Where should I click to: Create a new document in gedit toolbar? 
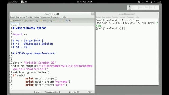coord(11,21)
